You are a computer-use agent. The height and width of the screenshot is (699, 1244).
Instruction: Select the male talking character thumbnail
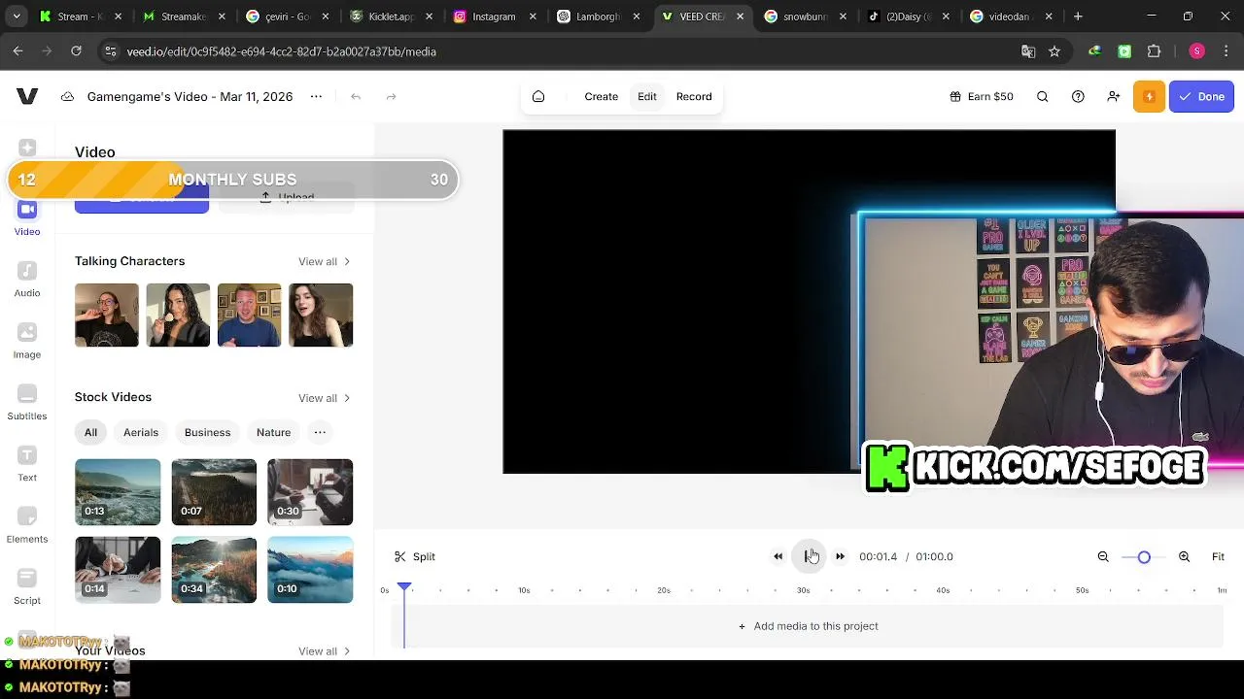click(249, 316)
